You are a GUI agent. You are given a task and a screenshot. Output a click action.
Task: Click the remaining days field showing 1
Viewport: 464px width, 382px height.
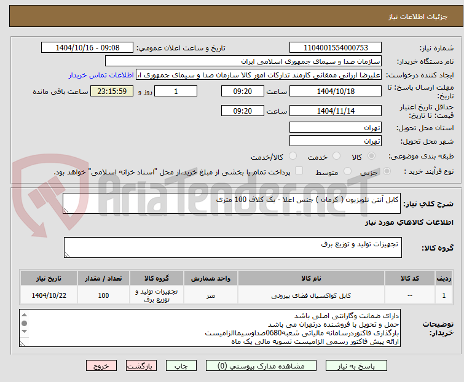coord(176,91)
